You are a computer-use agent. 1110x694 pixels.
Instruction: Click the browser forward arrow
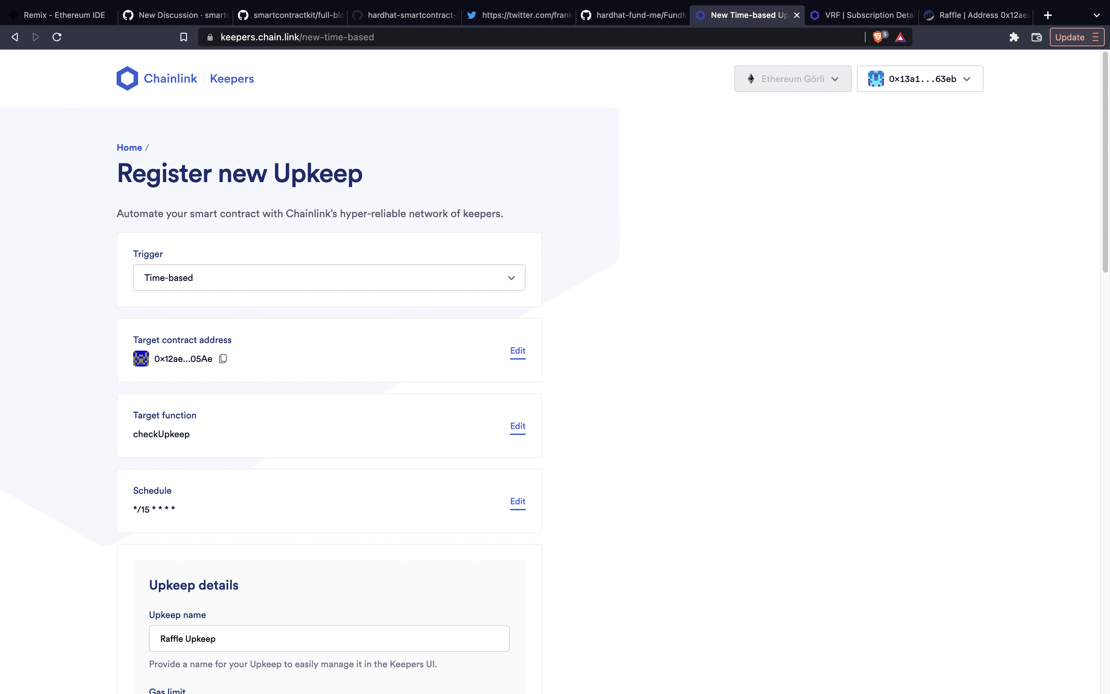36,37
